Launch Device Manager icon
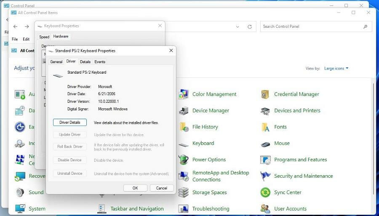This screenshot has height=216, width=379. click(x=184, y=111)
